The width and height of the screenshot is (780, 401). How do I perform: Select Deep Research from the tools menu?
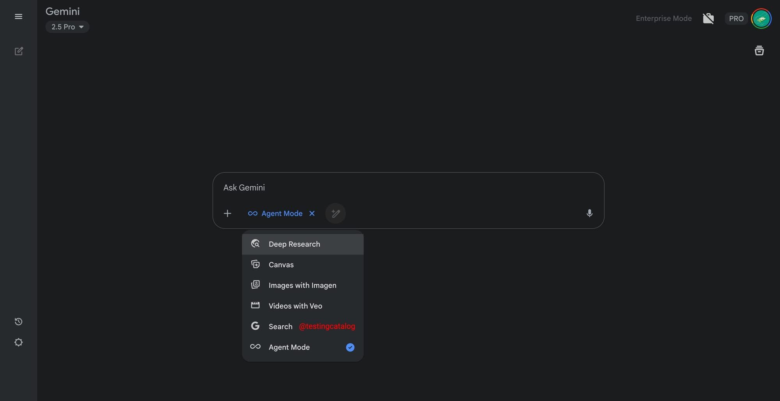[303, 244]
